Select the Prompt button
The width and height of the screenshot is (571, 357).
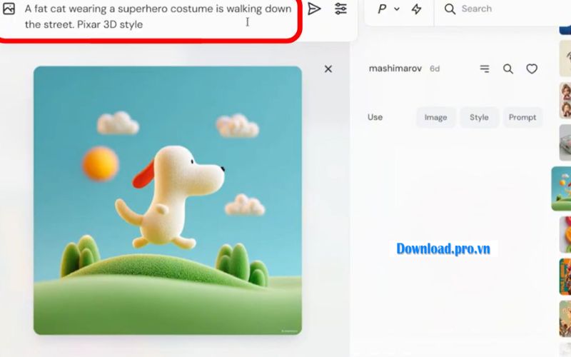tap(522, 118)
